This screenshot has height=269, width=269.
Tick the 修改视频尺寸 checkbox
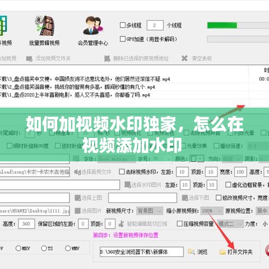[x=219, y=198]
